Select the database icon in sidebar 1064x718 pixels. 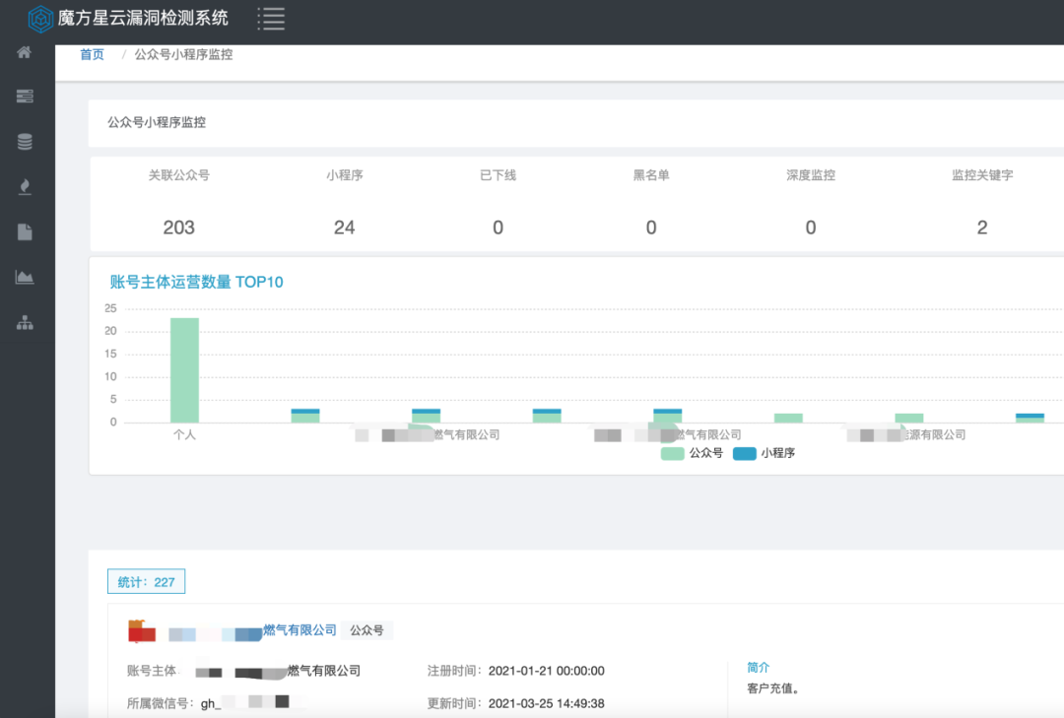tap(25, 142)
